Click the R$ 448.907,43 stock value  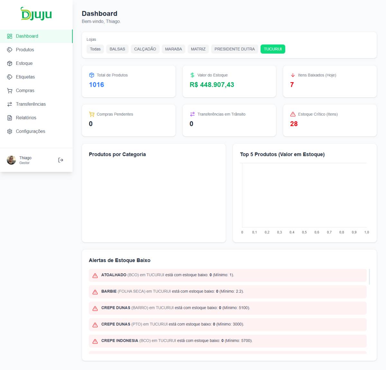pyautogui.click(x=212, y=85)
